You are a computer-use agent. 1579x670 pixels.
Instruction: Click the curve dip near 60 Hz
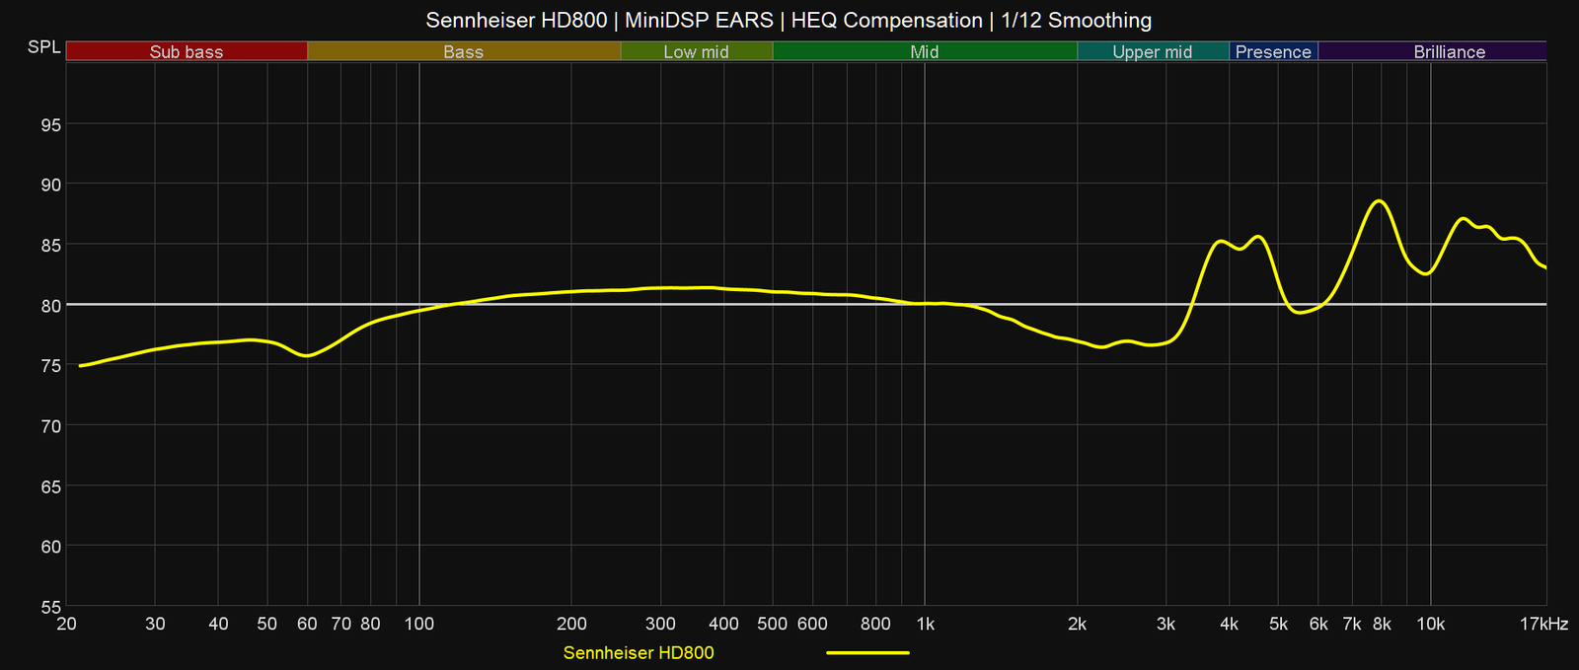(x=307, y=355)
